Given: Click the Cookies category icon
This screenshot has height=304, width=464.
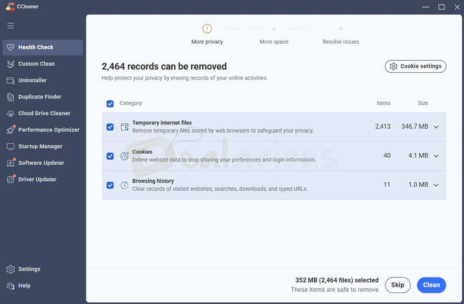Looking at the screenshot, I should (x=124, y=156).
